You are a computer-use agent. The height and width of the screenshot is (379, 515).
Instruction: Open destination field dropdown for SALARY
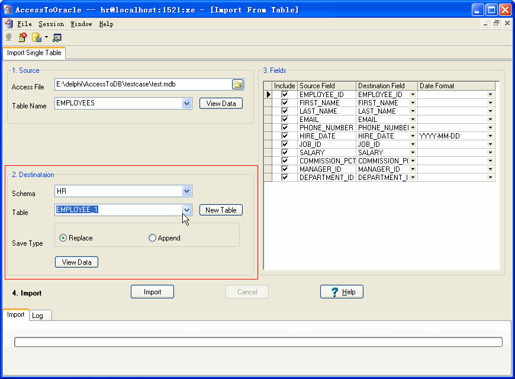tap(413, 153)
